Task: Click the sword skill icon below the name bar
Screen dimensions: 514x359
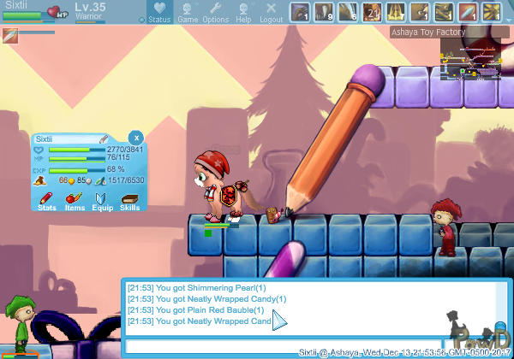Action: coord(9,34)
